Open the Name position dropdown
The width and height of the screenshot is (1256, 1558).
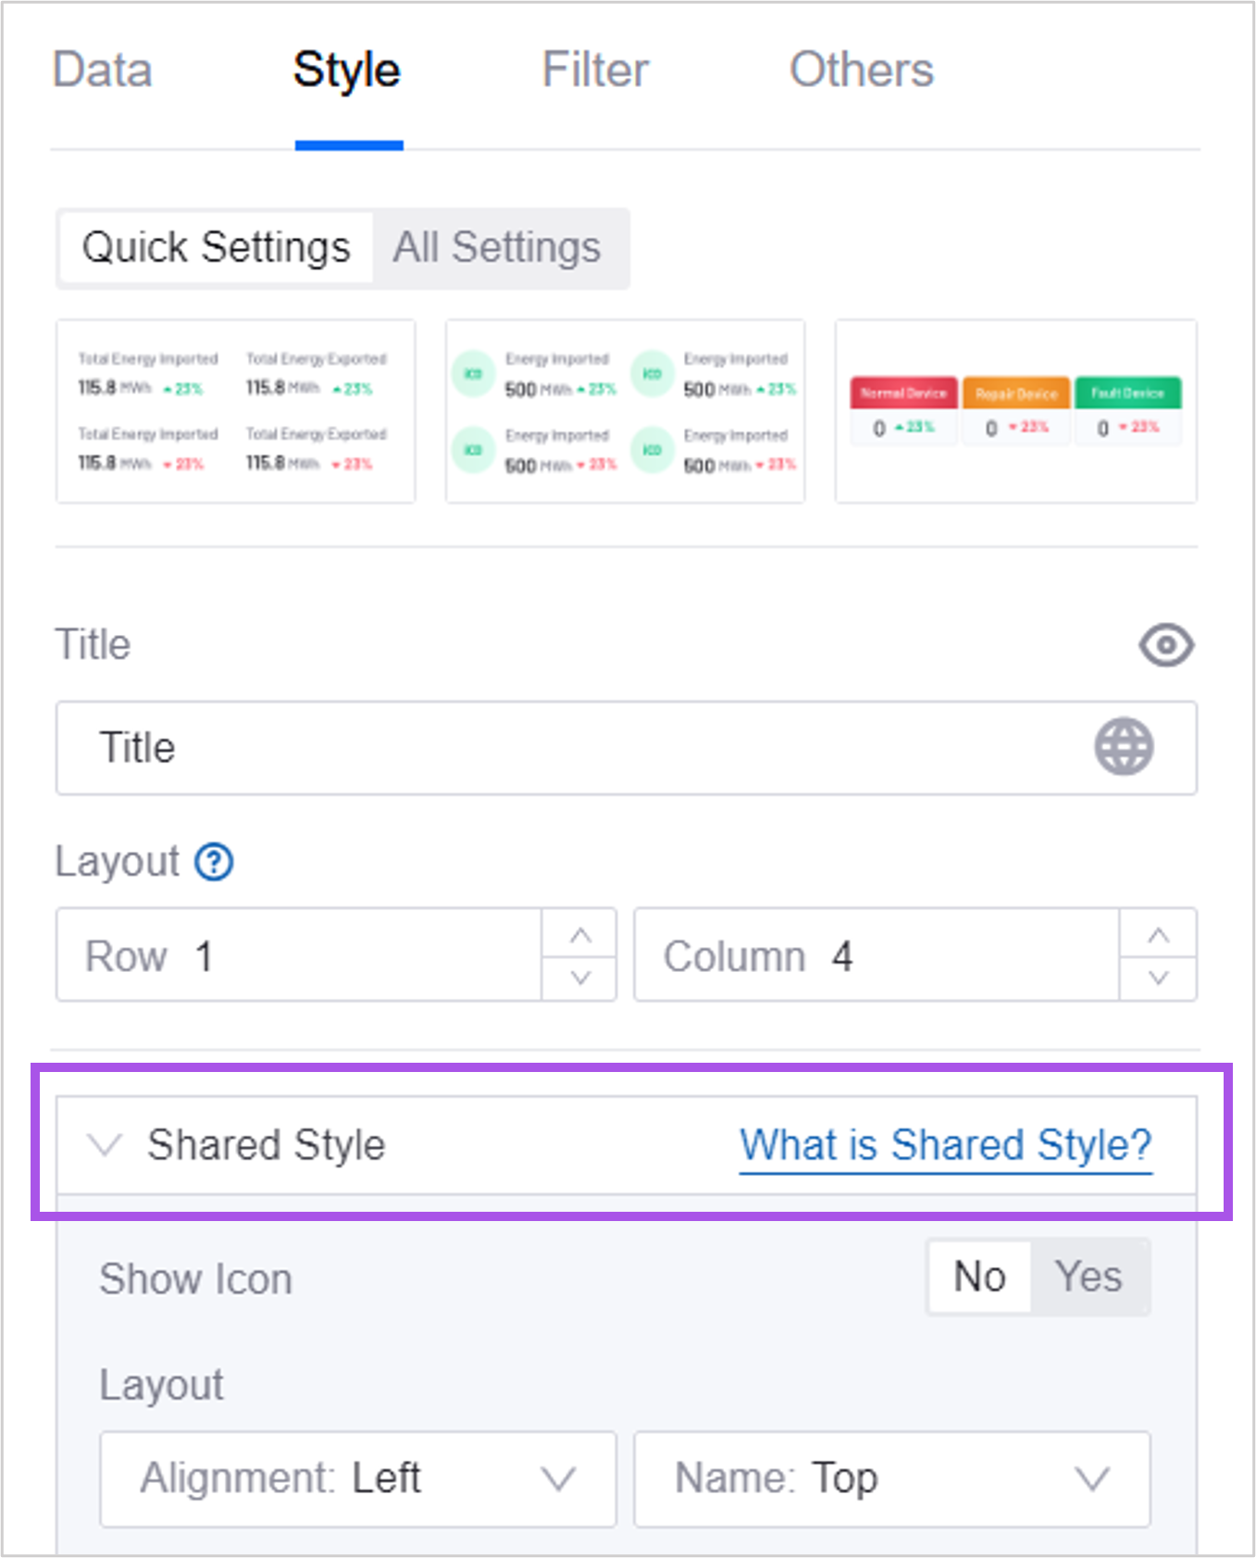pyautogui.click(x=891, y=1478)
